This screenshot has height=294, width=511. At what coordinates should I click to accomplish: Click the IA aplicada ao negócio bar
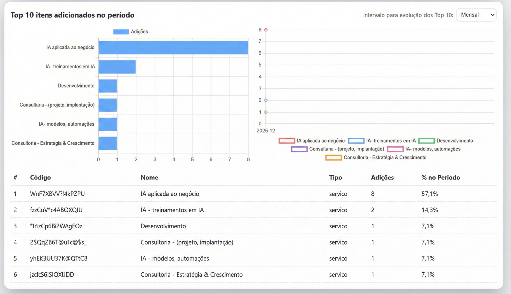[173, 48]
